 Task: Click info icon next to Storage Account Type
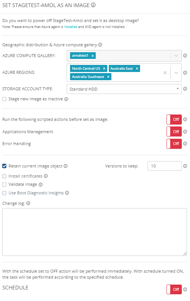tap(185, 89)
